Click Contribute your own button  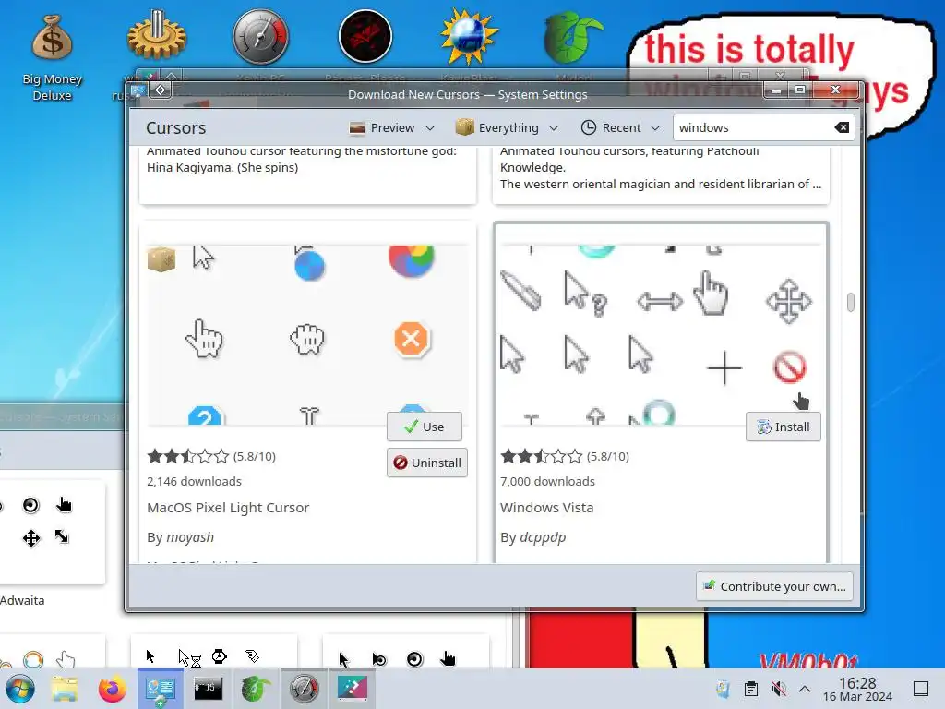pos(774,586)
